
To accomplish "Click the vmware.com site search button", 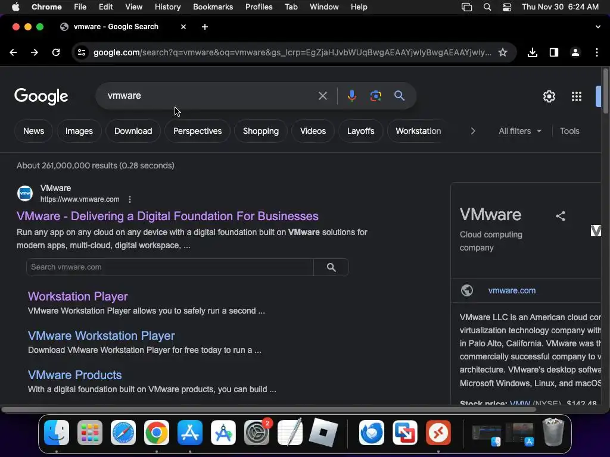I will tap(331, 267).
